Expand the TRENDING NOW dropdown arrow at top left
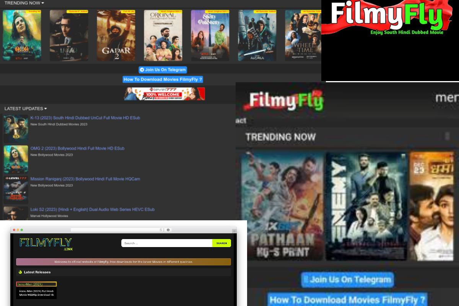The height and width of the screenshot is (306, 459). pyautogui.click(x=42, y=3)
